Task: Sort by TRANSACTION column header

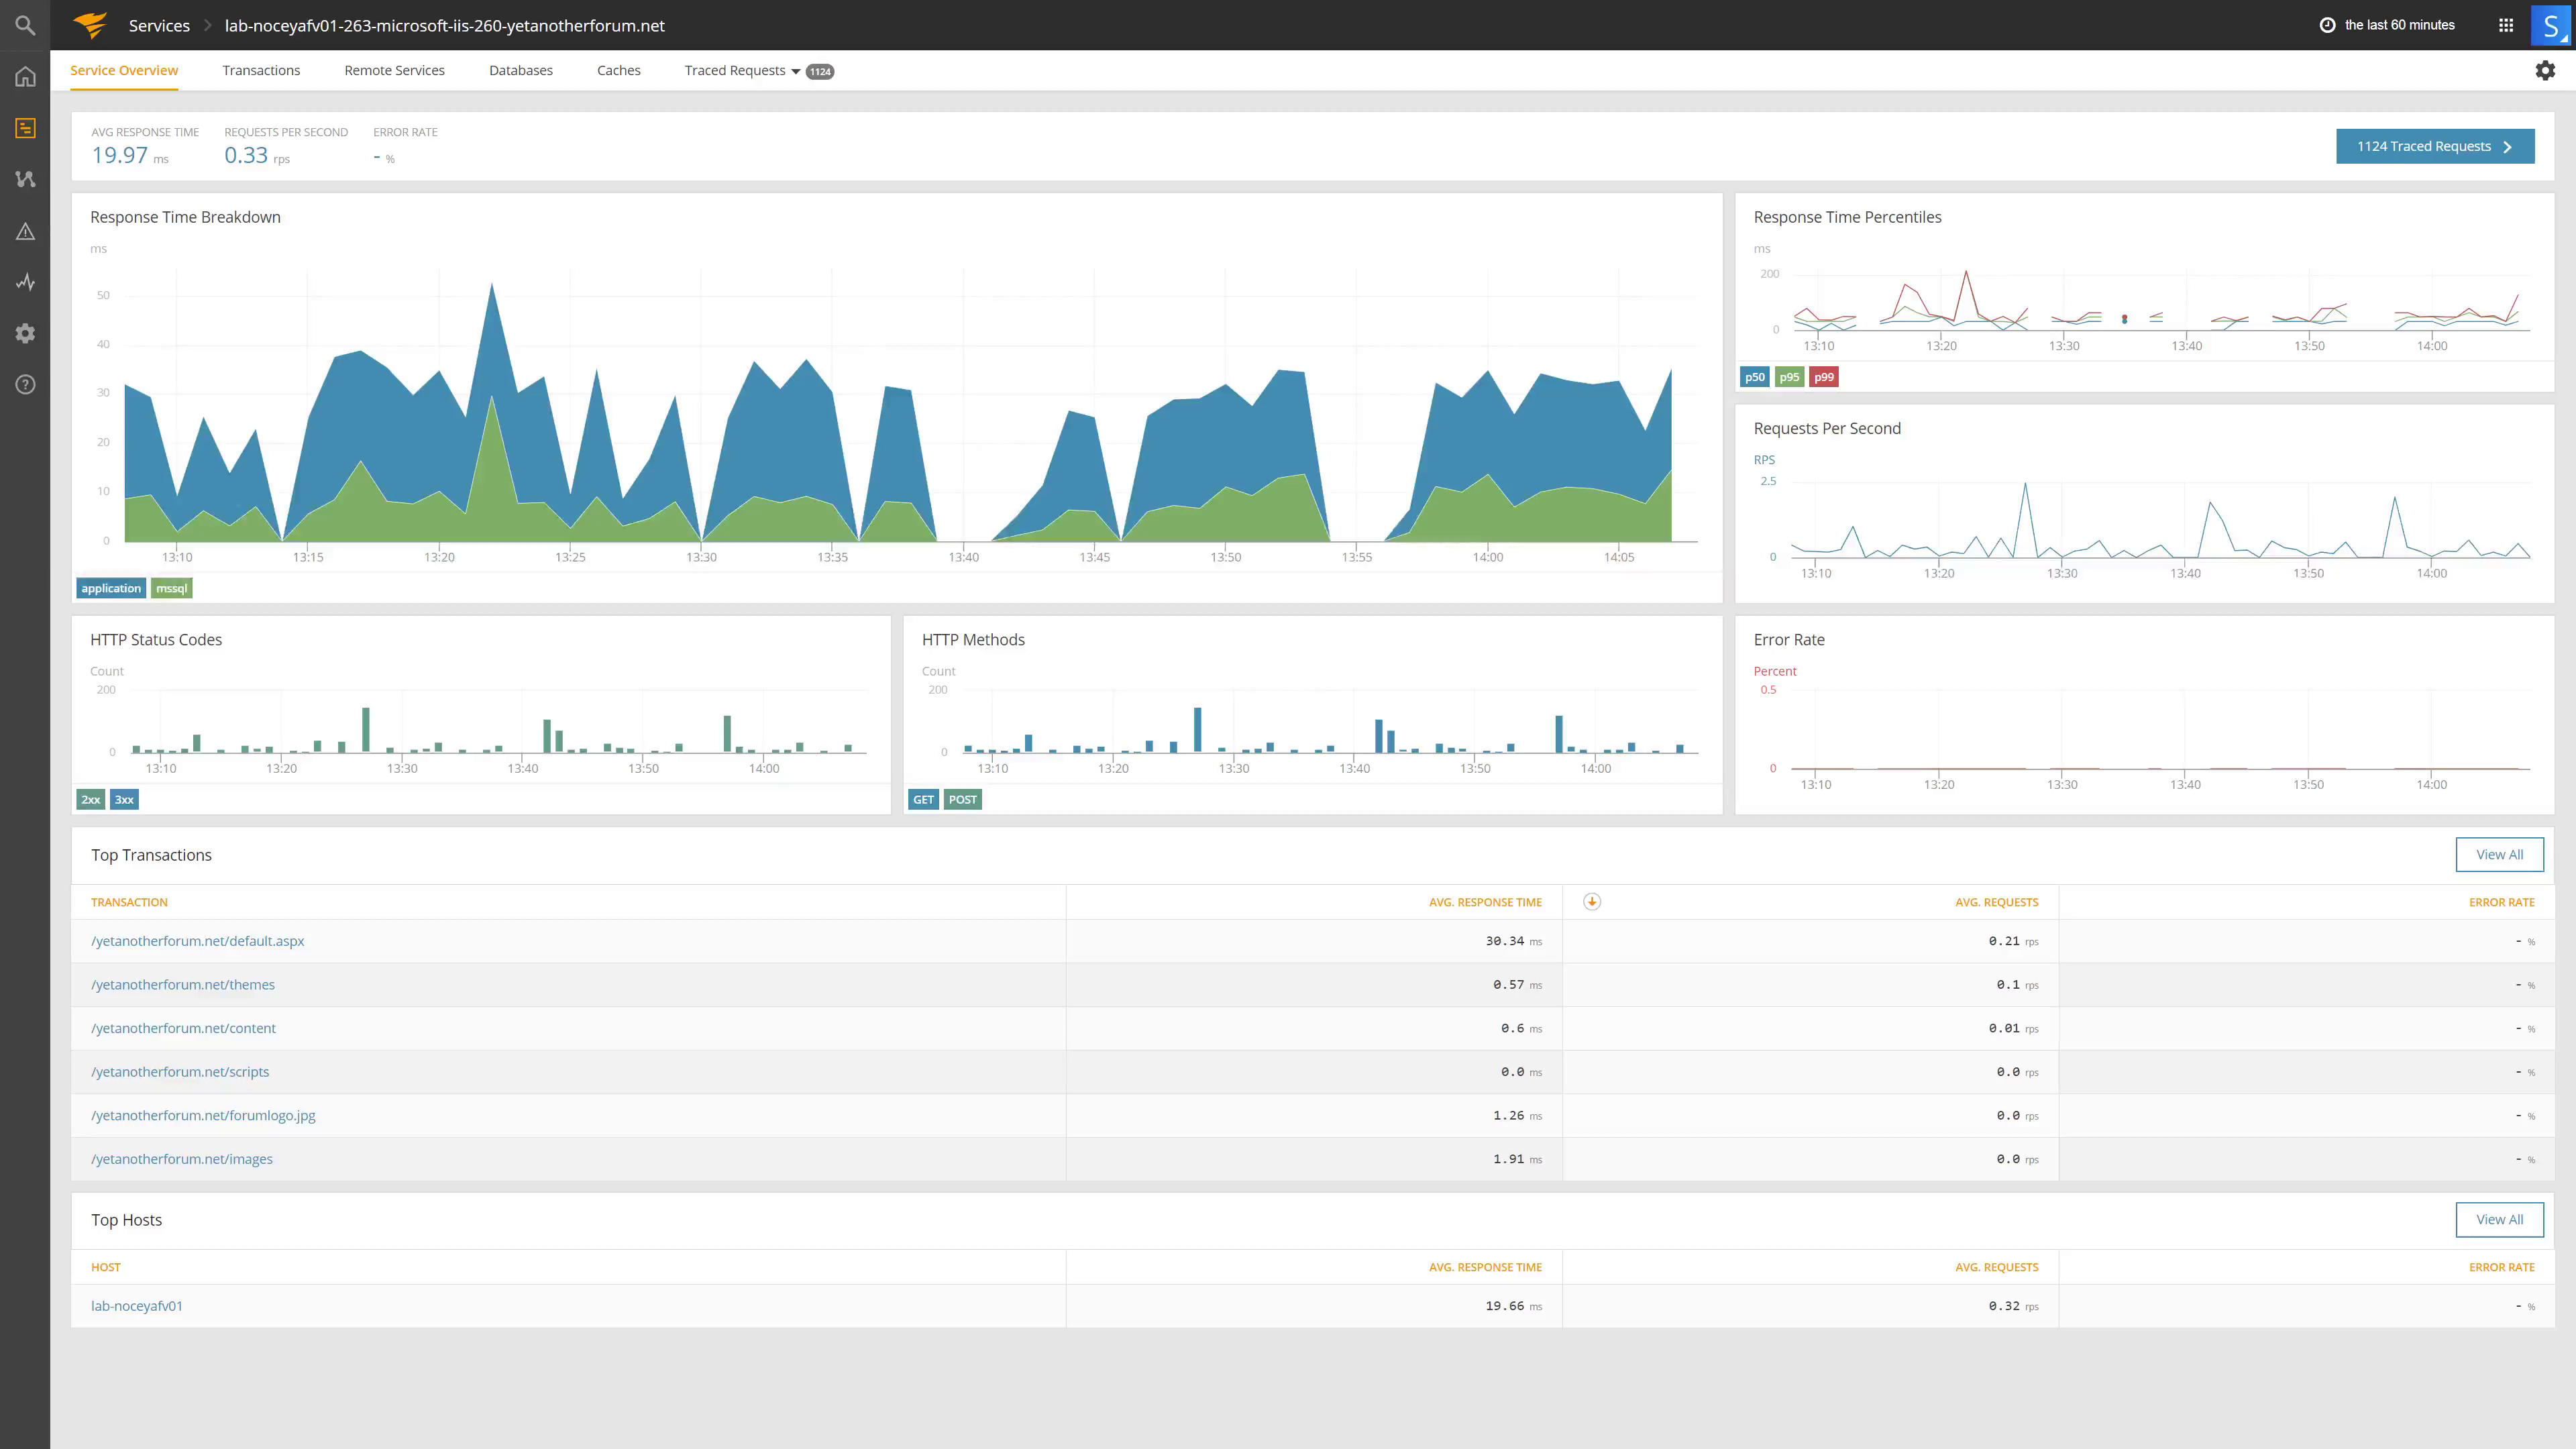Action: pyautogui.click(x=129, y=902)
